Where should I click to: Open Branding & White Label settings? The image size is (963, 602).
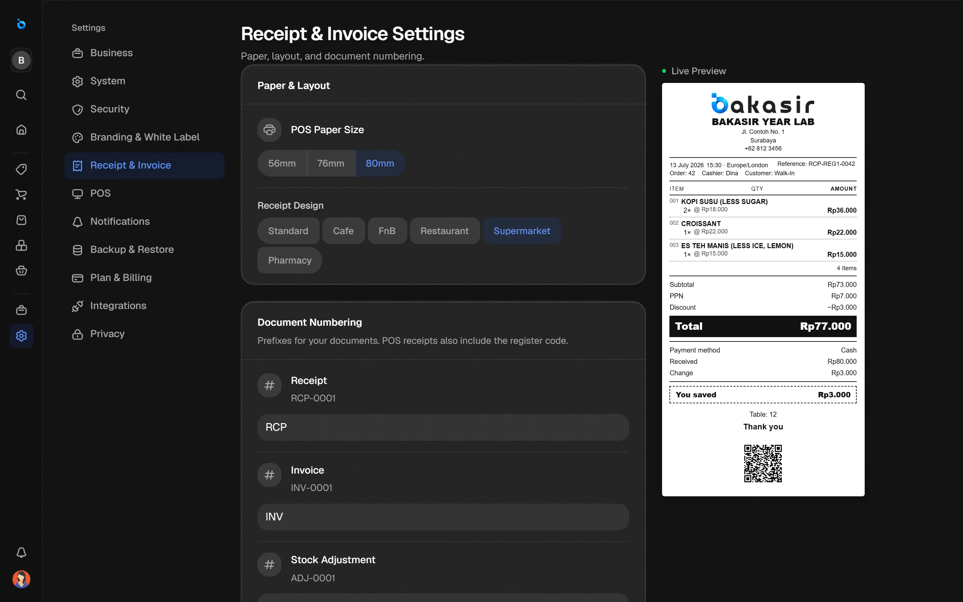[x=144, y=137]
